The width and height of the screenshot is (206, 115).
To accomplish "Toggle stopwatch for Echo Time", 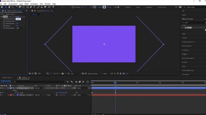I will [4, 19].
